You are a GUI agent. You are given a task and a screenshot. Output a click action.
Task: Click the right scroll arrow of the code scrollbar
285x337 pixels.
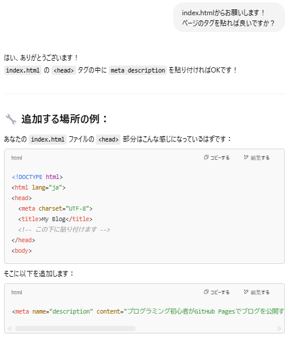[280, 328]
